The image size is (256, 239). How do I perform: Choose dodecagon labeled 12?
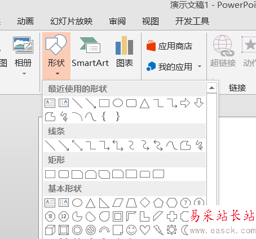[x=64, y=216]
